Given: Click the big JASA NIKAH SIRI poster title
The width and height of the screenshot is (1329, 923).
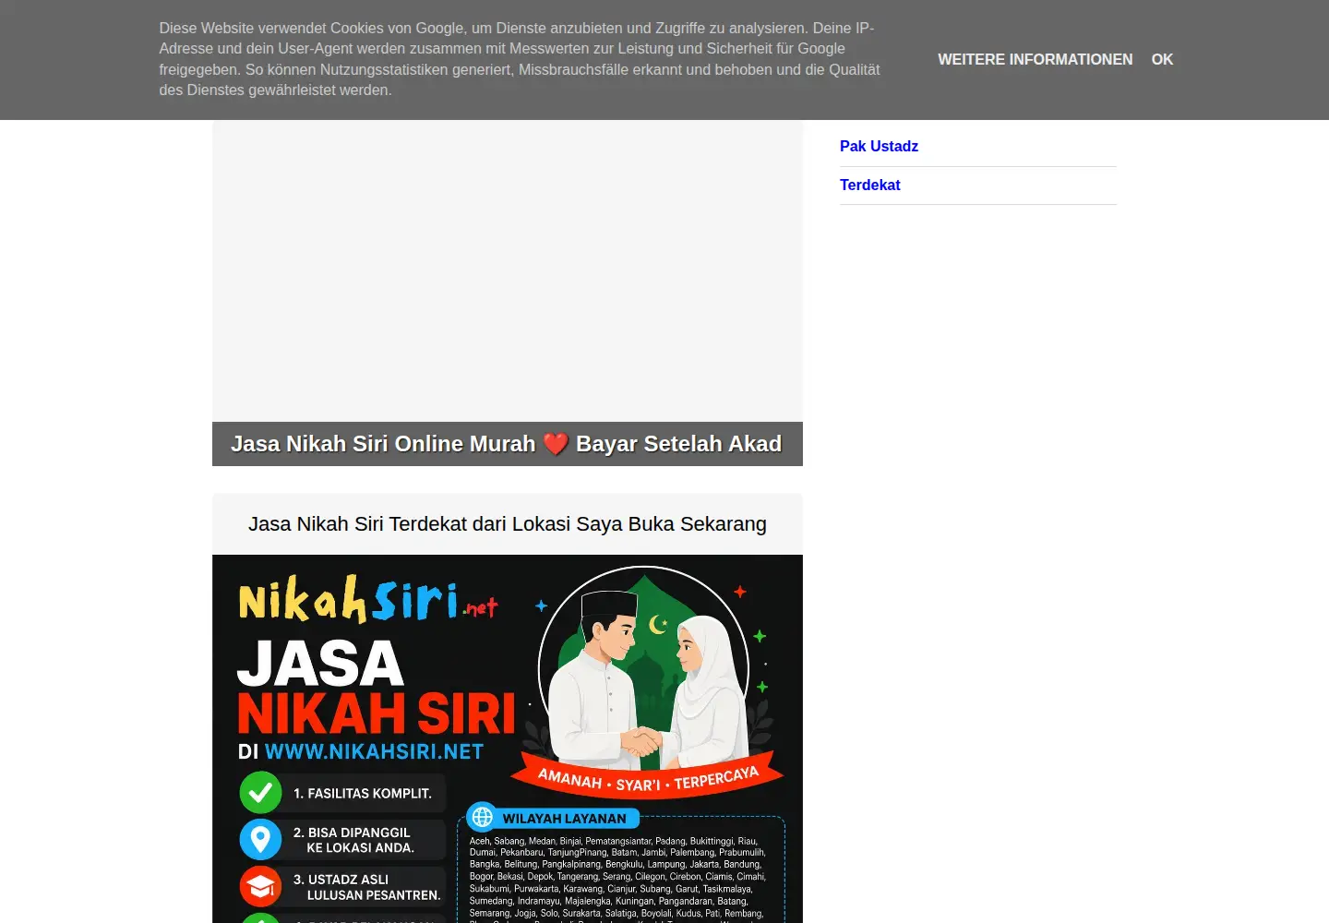Looking at the screenshot, I should pos(376,688).
